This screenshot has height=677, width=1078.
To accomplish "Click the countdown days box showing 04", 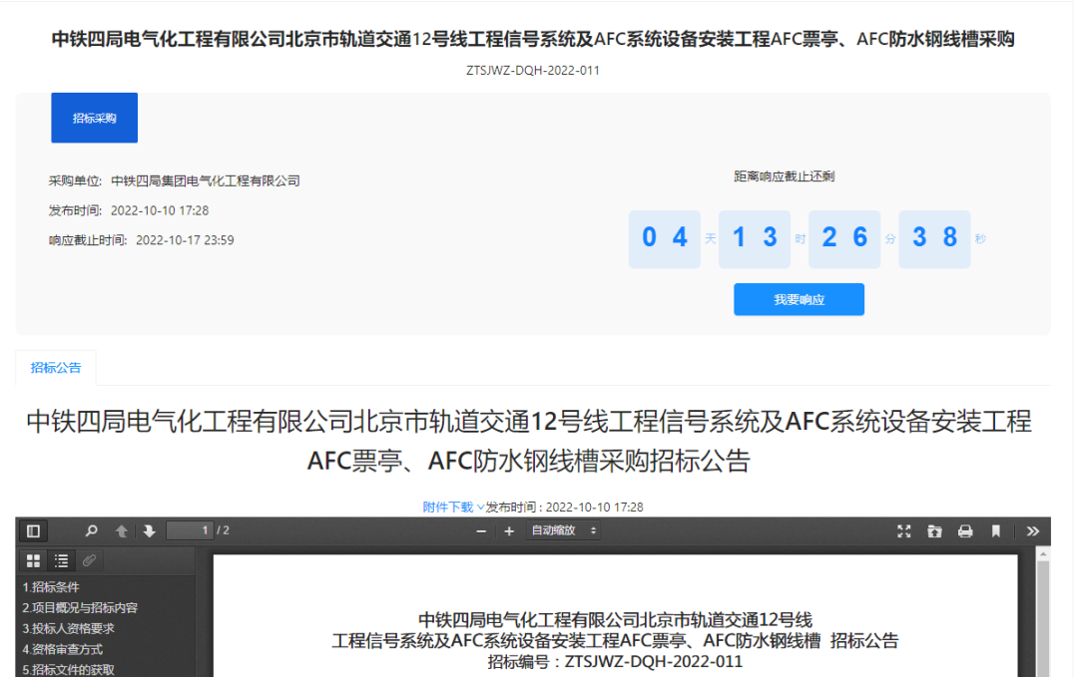I will coord(664,239).
